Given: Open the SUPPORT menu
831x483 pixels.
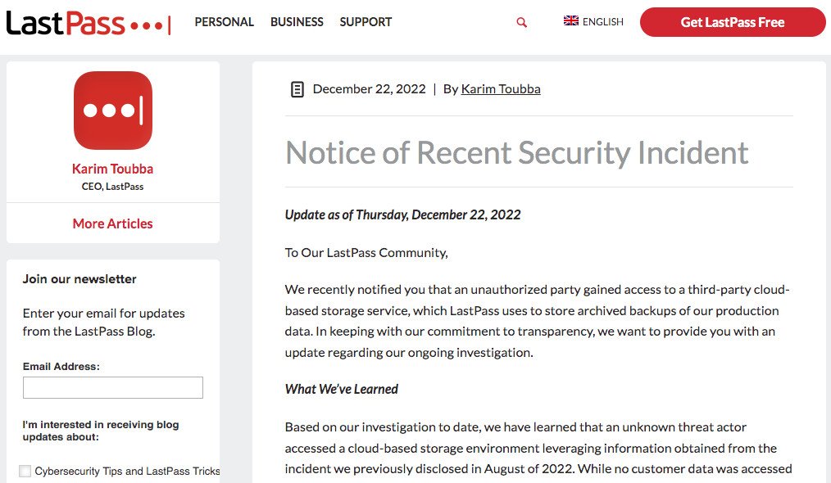Looking at the screenshot, I should click(x=366, y=22).
